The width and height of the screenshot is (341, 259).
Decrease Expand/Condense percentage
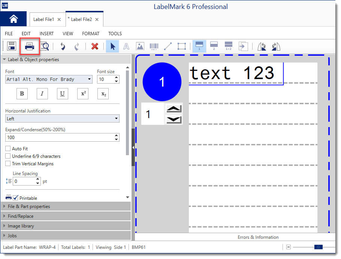tap(117, 139)
